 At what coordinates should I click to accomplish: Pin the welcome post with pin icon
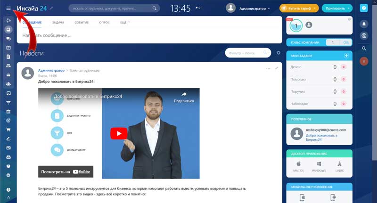pos(277,68)
